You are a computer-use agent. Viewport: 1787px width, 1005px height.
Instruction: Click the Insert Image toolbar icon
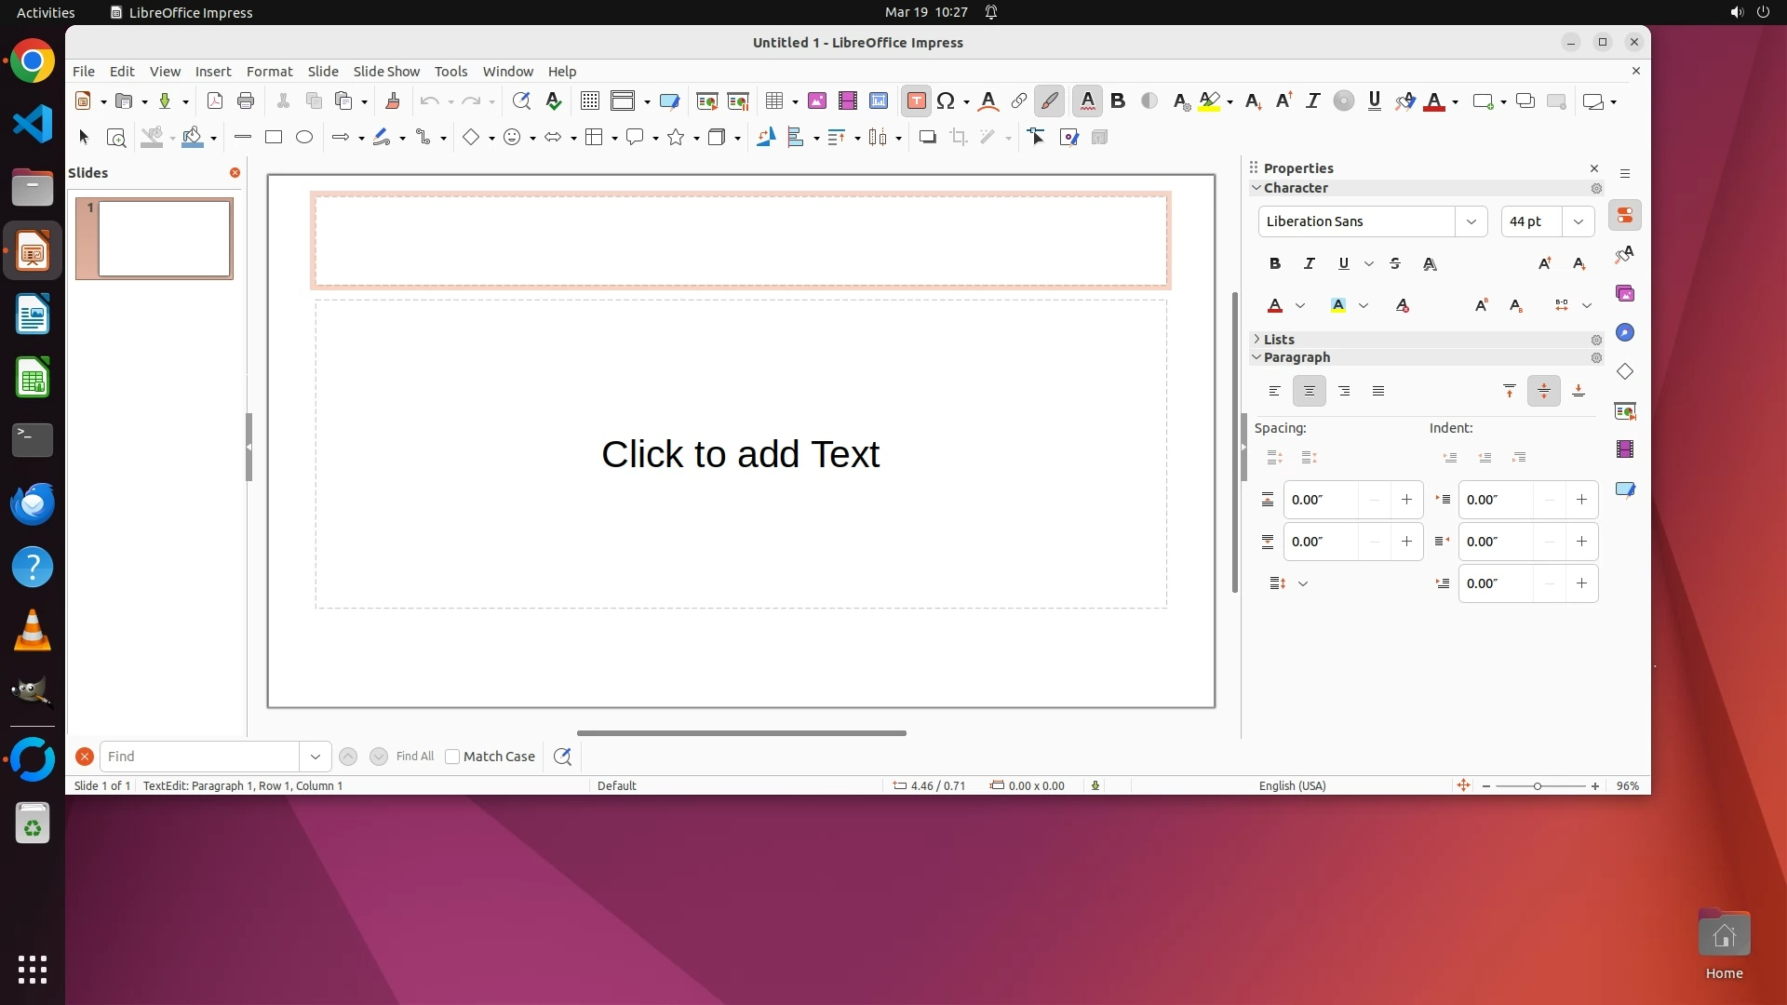pos(817,101)
